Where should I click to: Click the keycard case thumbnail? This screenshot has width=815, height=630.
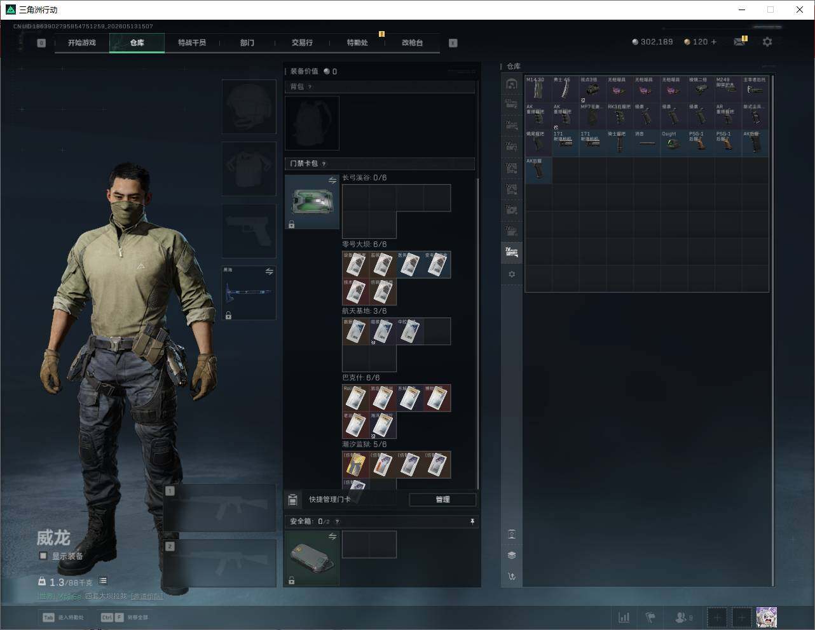coord(312,202)
